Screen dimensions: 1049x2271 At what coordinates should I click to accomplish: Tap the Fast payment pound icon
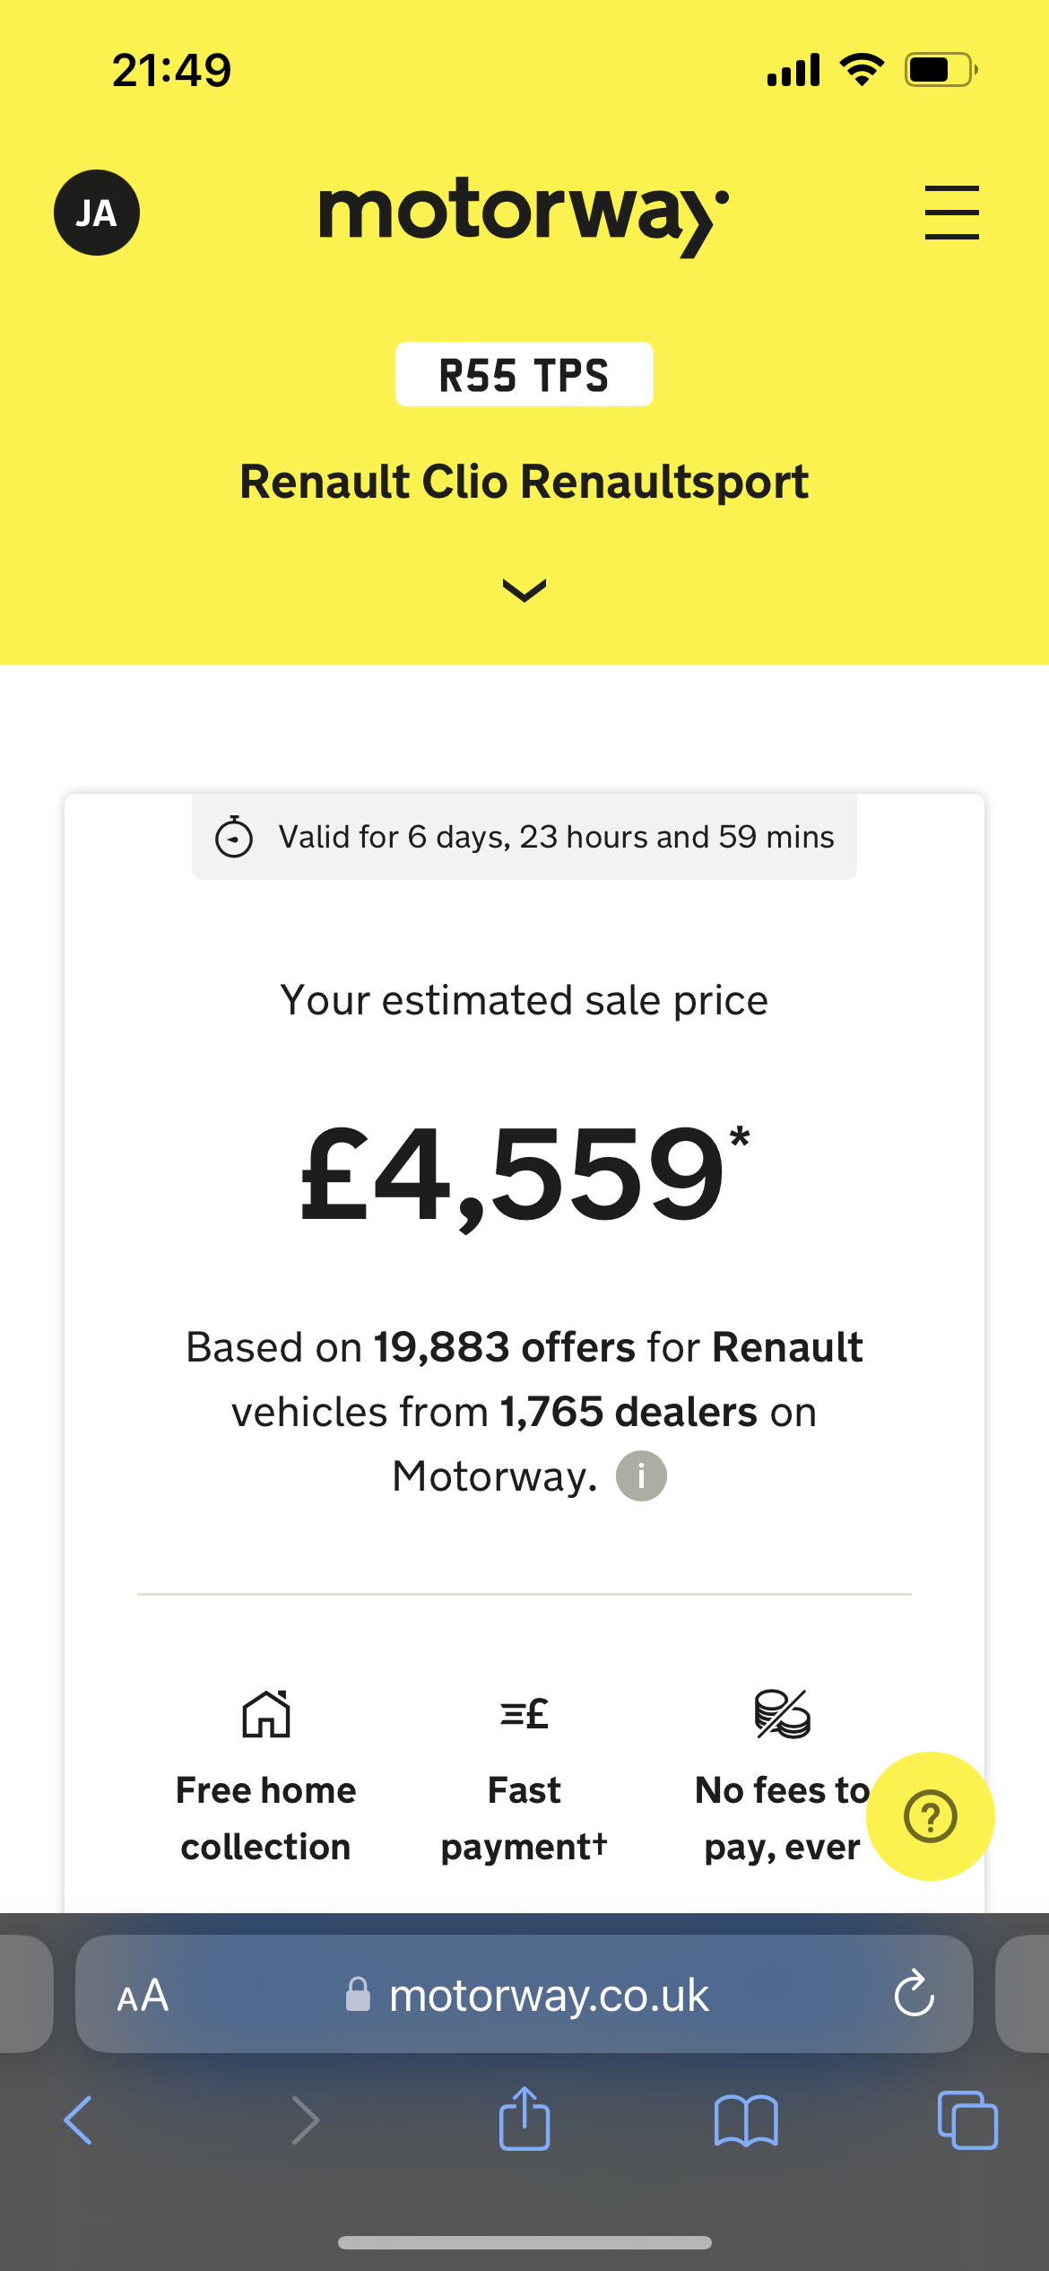click(524, 1714)
